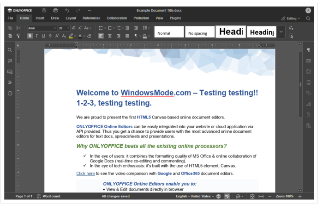Toggle justified alignment

pyautogui.click(x=127, y=36)
